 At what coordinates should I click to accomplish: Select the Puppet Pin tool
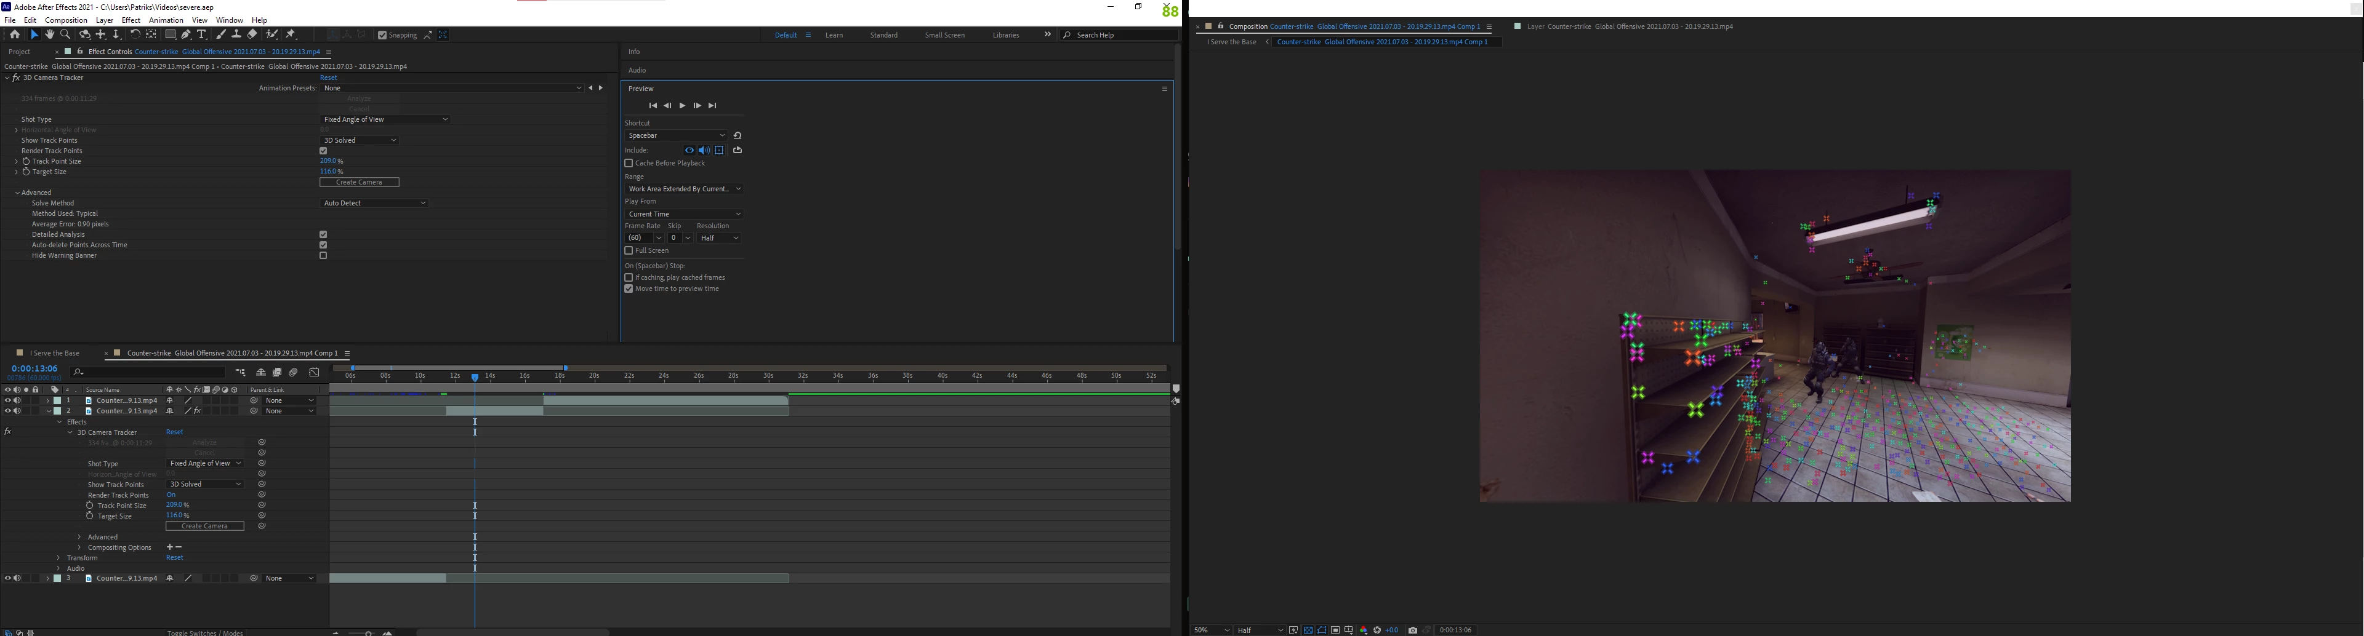pos(291,35)
